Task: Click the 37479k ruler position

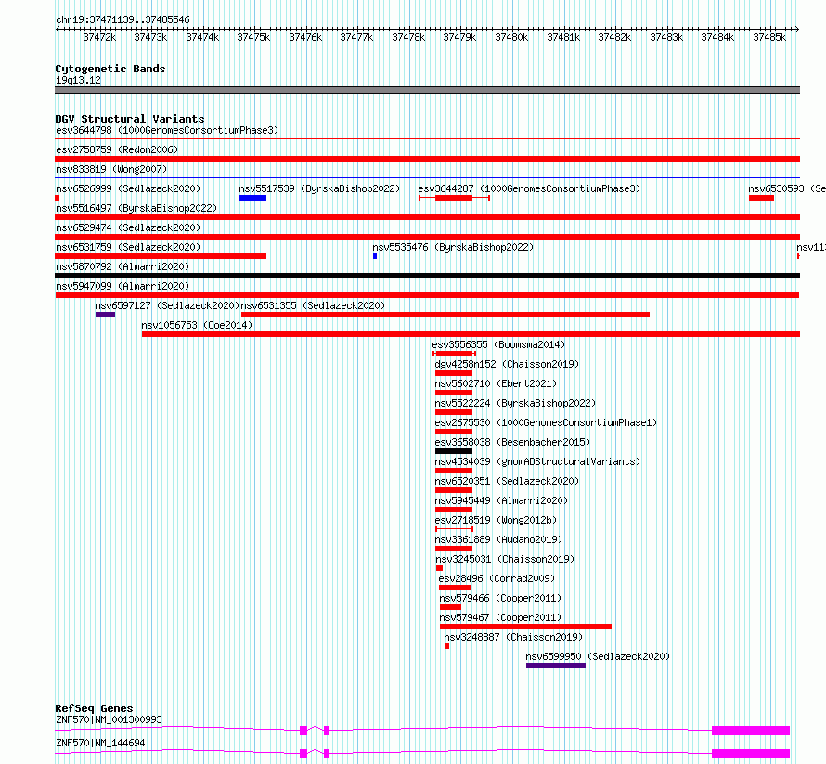Action: (459, 37)
